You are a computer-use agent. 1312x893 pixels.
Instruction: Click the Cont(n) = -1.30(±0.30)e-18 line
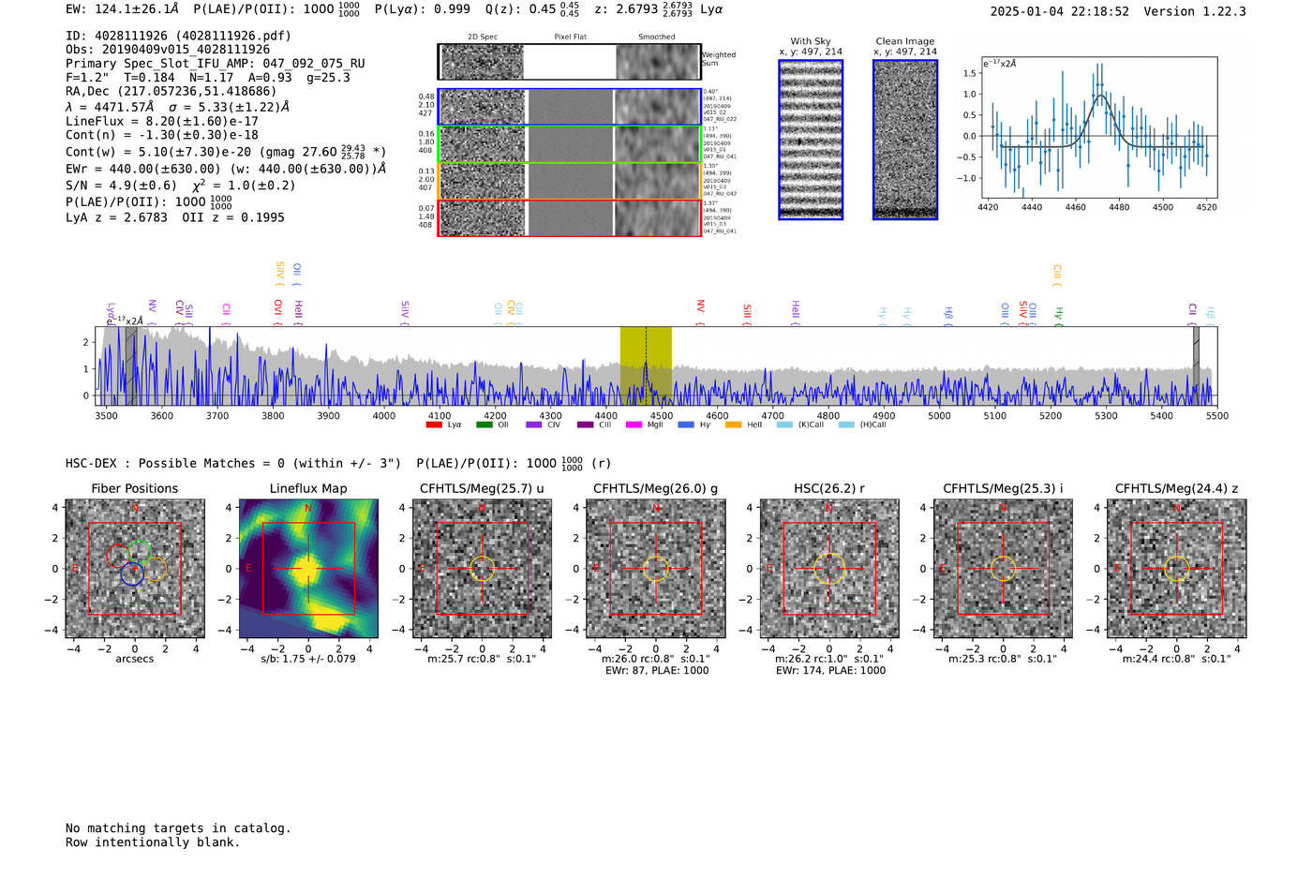pyautogui.click(x=162, y=135)
